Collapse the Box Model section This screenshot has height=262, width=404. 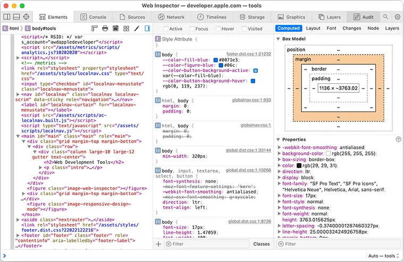[278, 39]
